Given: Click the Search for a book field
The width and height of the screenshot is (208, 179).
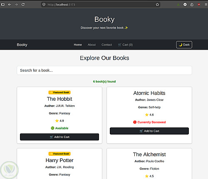Looking at the screenshot, I should coord(104,70).
